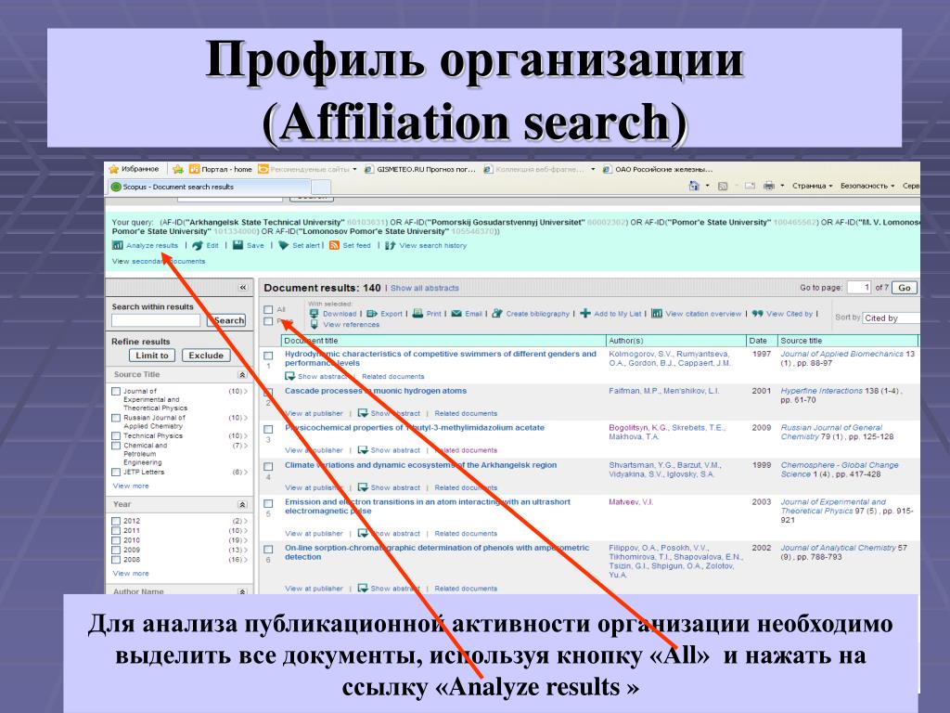Collapse the refine sidebar with double-chevron
The width and height of the screenshot is (950, 713).
click(x=243, y=288)
